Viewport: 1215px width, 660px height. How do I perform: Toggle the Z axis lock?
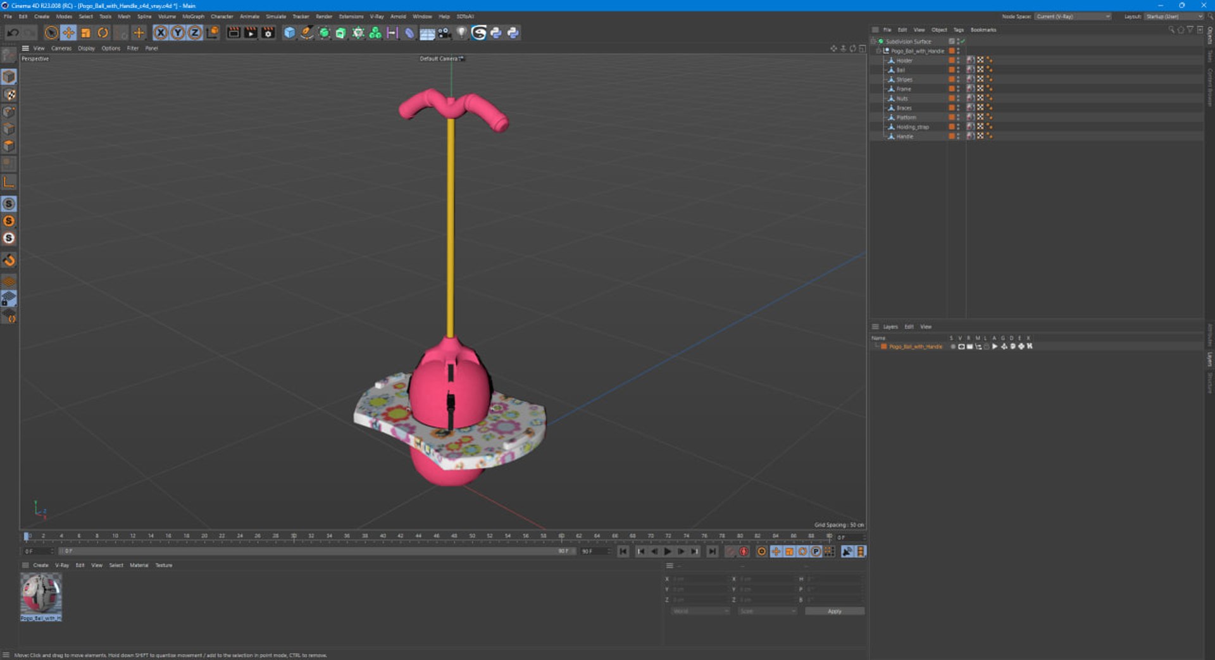point(195,33)
